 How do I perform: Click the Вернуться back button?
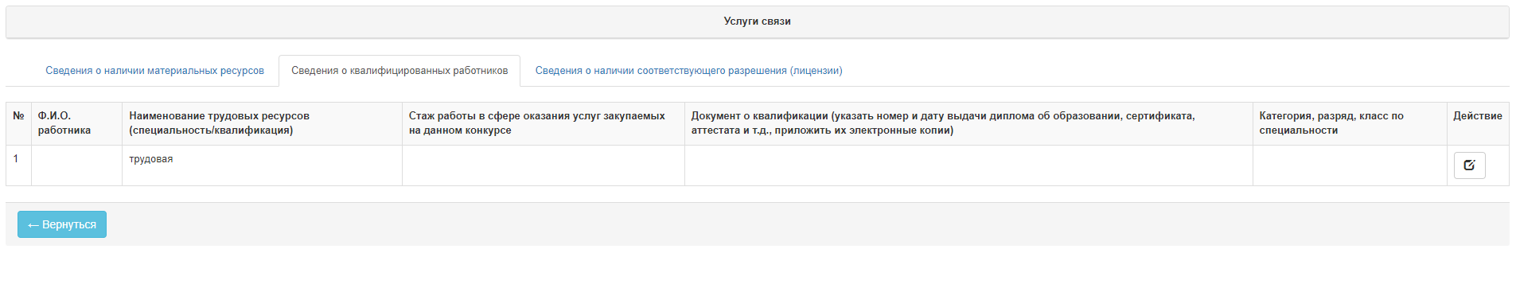pyautogui.click(x=62, y=224)
